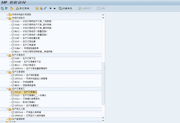Click the 创建角色 (Create role) button
The height and width of the screenshot is (123, 180).
click(x=65, y=8)
